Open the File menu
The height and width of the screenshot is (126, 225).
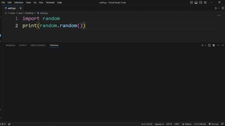3,2
